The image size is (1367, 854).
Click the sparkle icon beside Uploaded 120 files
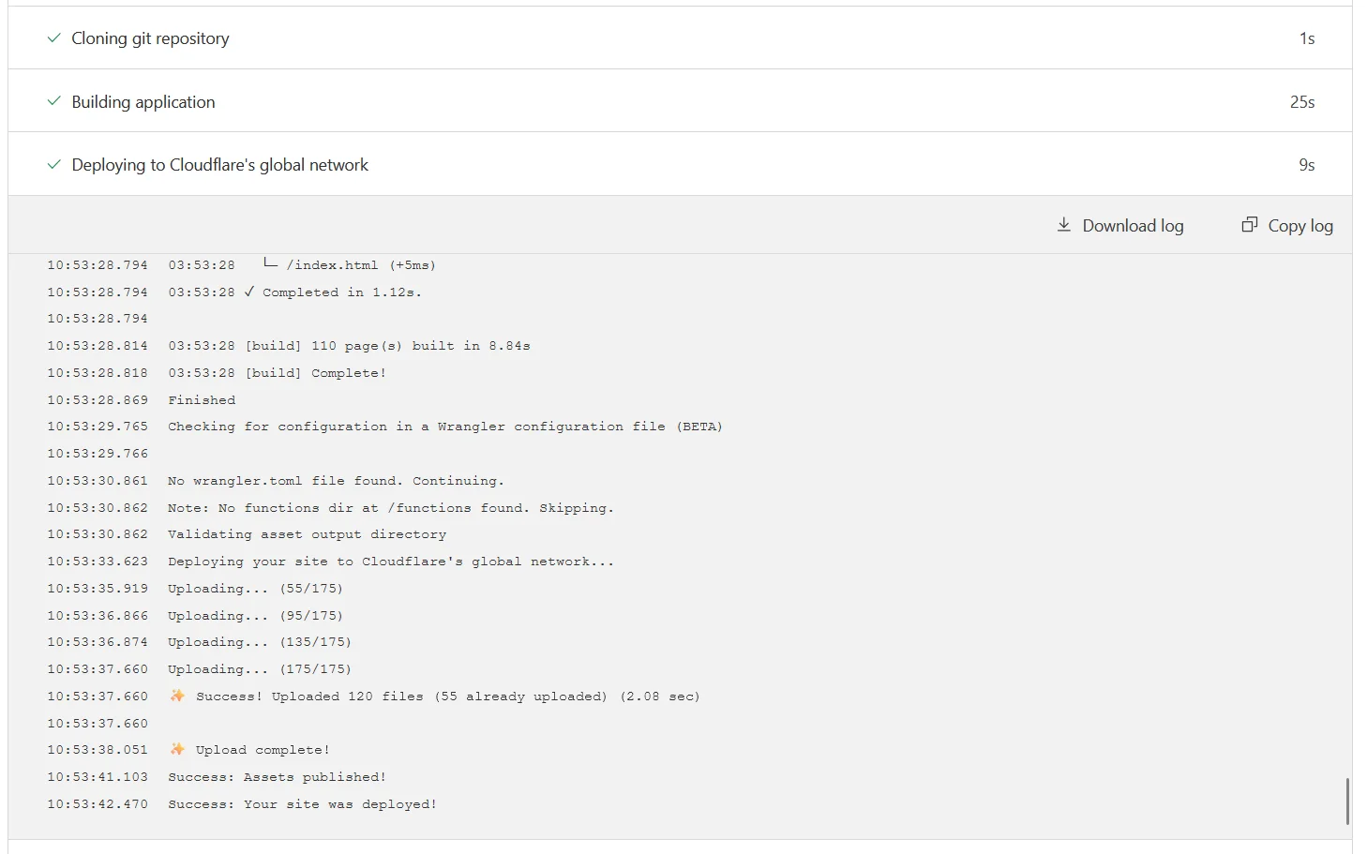click(x=176, y=696)
